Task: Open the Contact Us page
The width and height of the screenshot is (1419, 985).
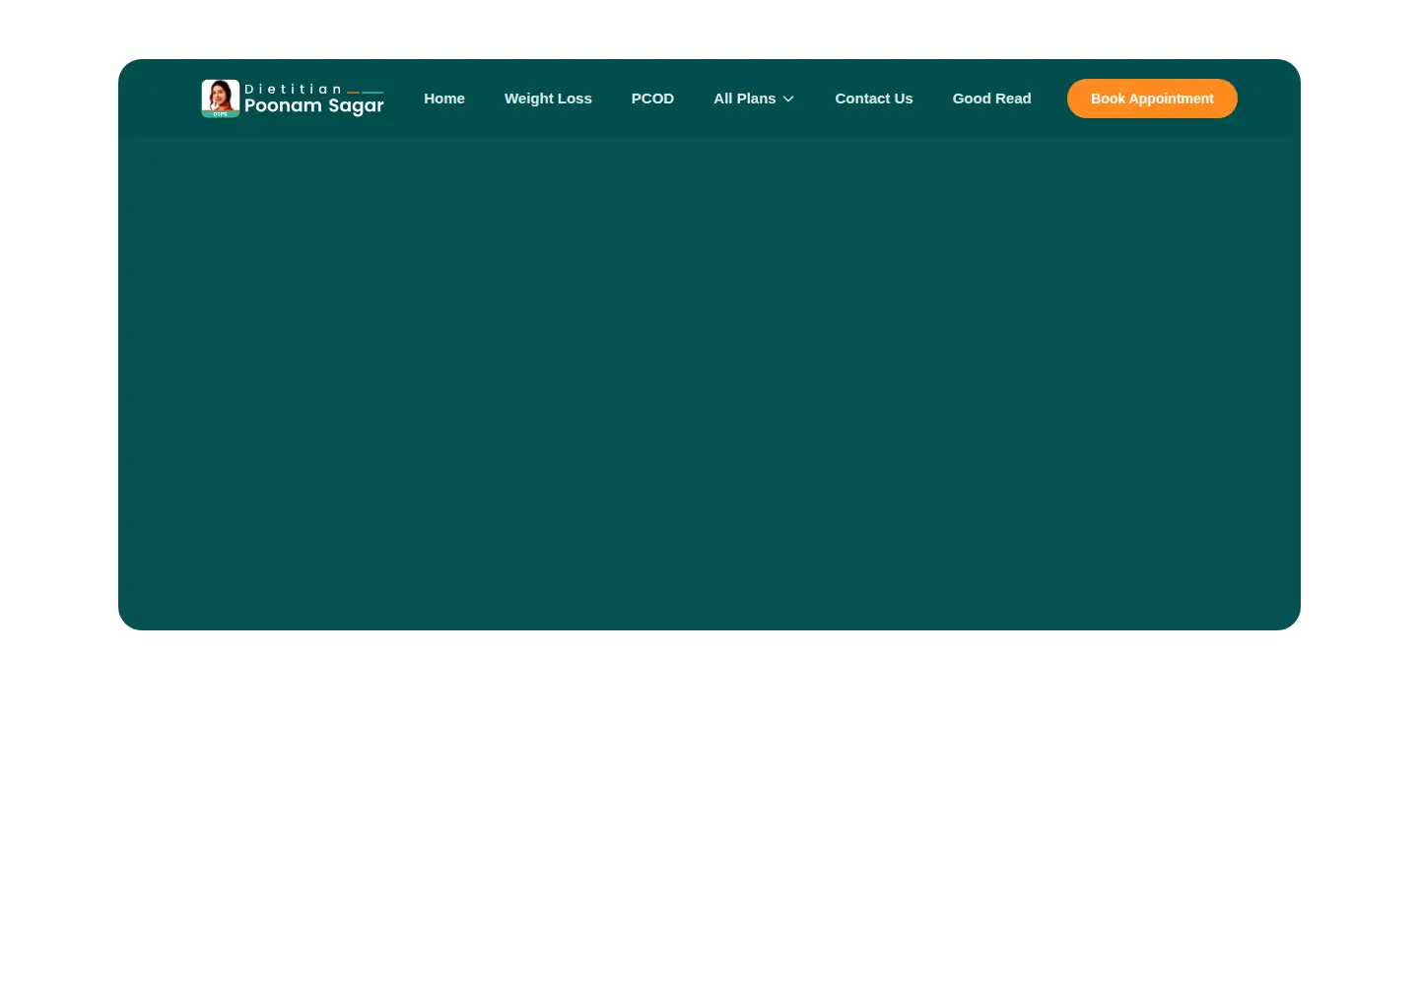Action: coord(874,98)
